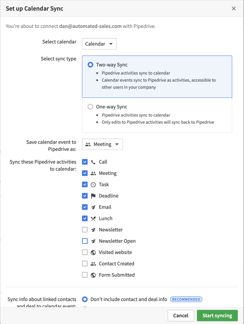Click the Cancel button

coord(181,315)
